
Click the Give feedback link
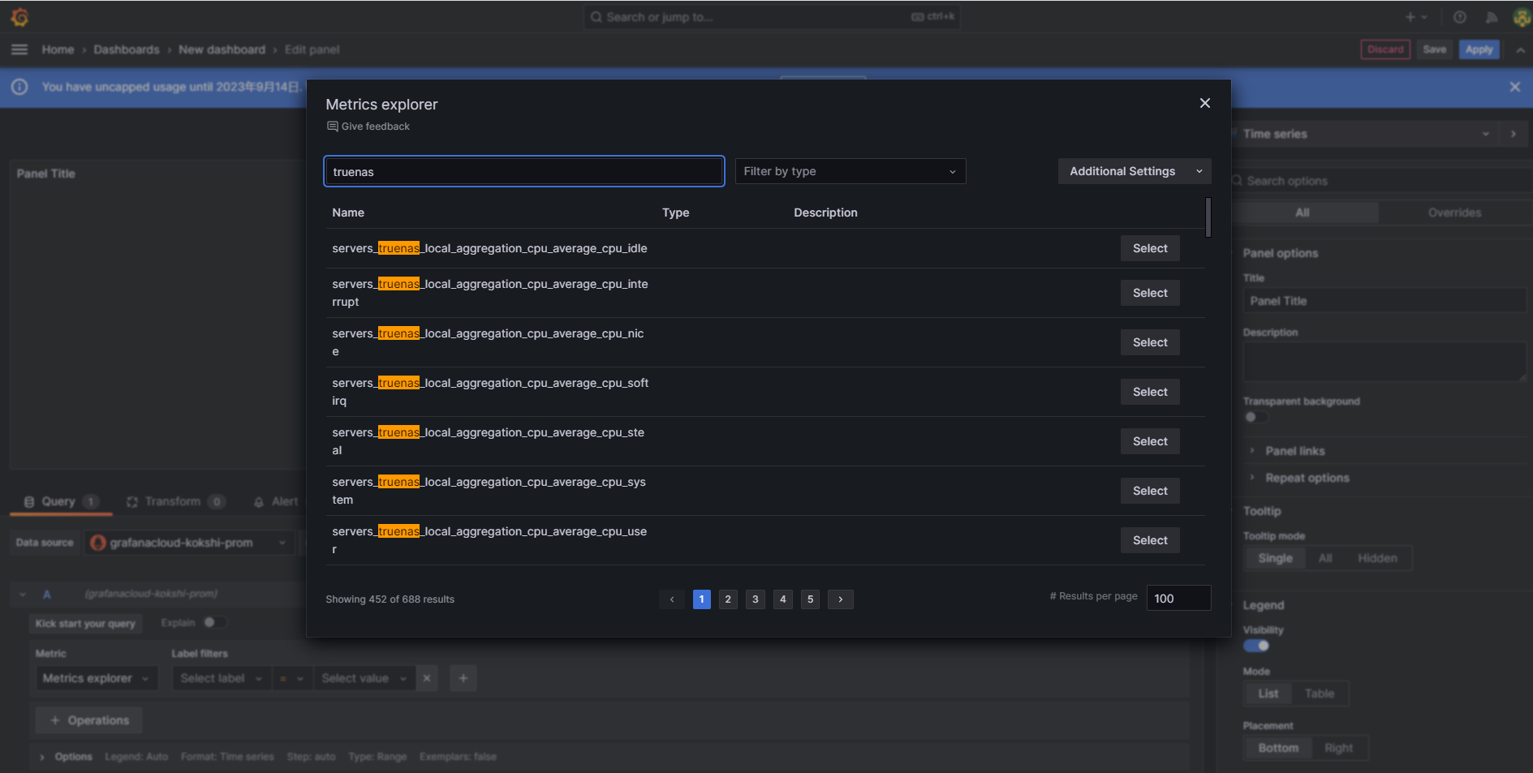[x=368, y=127]
